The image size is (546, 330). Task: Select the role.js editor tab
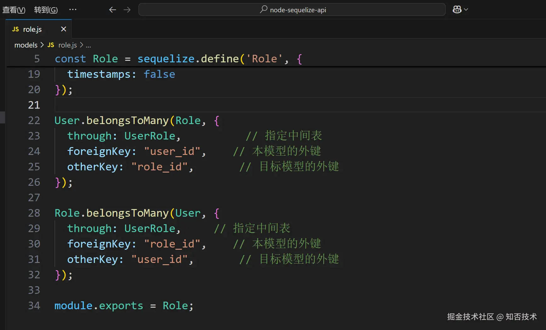click(x=32, y=29)
